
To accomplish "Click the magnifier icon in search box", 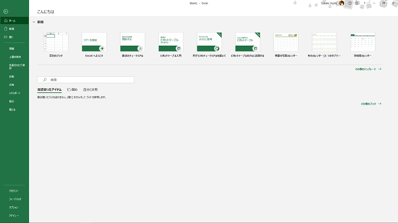I will [x=45, y=80].
